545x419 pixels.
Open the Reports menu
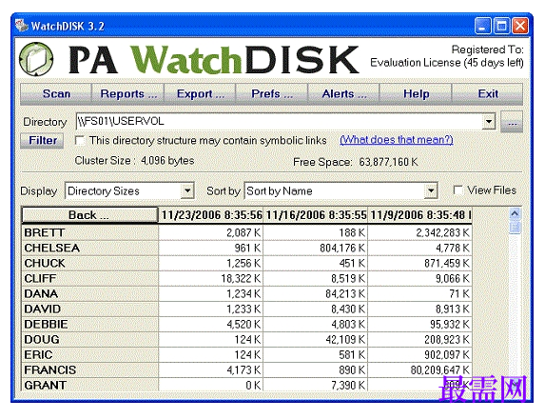tap(127, 94)
